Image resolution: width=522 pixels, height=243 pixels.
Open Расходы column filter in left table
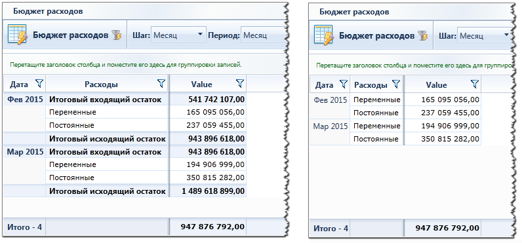tap(161, 84)
